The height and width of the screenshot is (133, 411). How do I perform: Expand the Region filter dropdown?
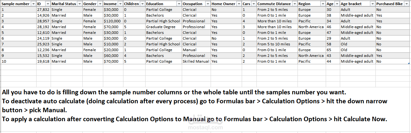(x=323, y=4)
